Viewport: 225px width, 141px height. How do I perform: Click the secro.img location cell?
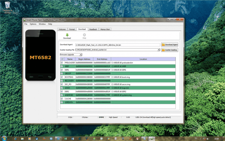tap(143, 84)
